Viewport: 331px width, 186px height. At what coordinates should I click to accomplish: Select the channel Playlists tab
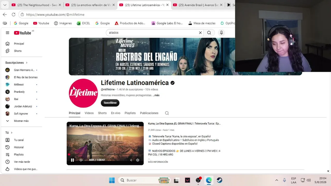point(130,113)
